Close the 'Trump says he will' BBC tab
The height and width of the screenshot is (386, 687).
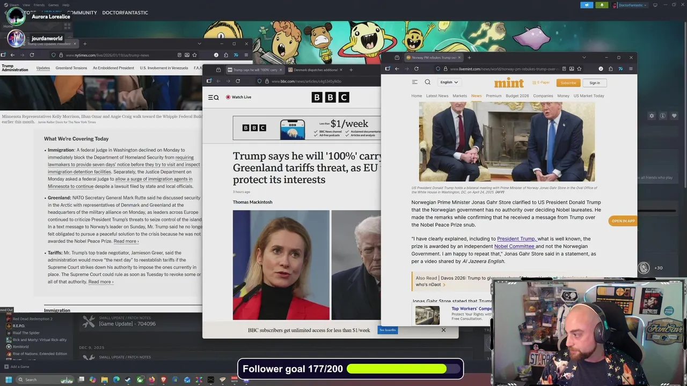pos(281,70)
